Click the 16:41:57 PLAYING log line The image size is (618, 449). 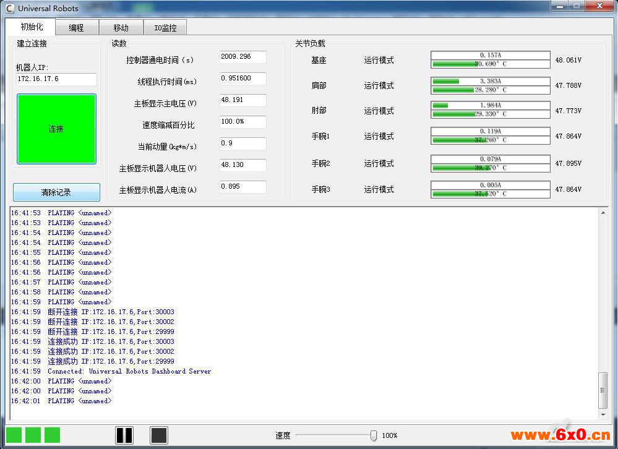coord(61,283)
